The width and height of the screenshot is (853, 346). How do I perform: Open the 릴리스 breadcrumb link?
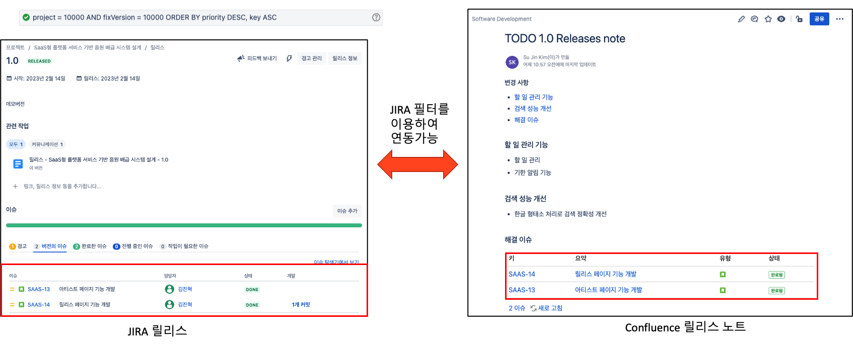point(158,47)
